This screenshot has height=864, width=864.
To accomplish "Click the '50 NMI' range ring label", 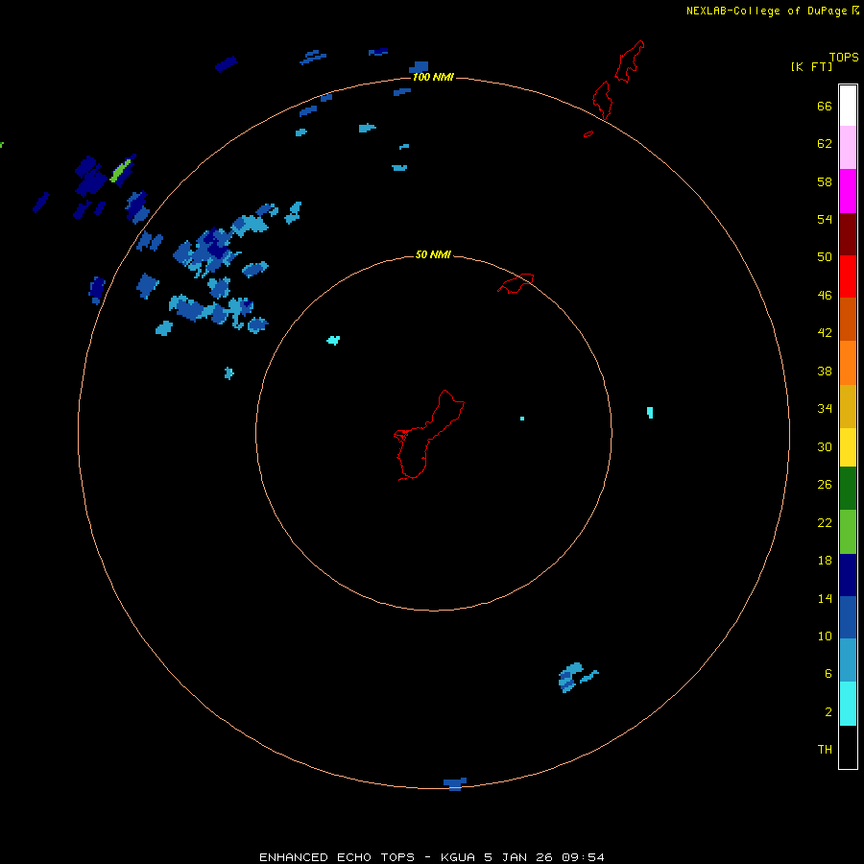I will point(433,254).
